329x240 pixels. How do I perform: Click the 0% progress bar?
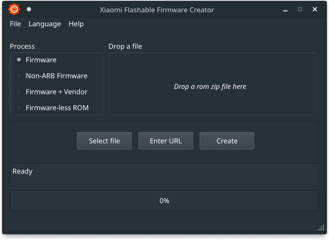pos(164,200)
